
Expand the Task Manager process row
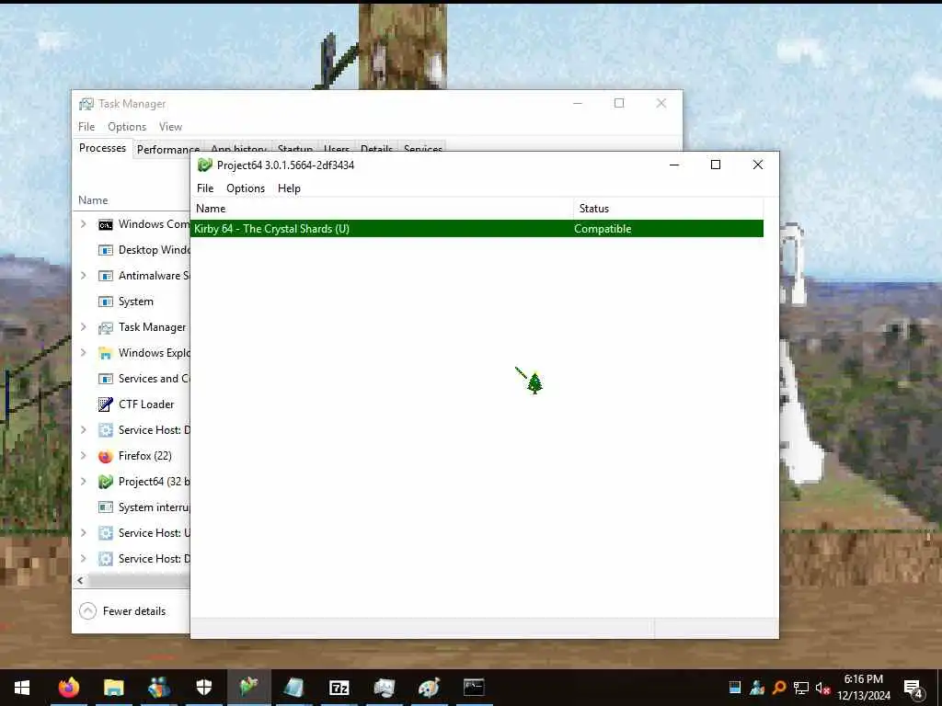84,327
